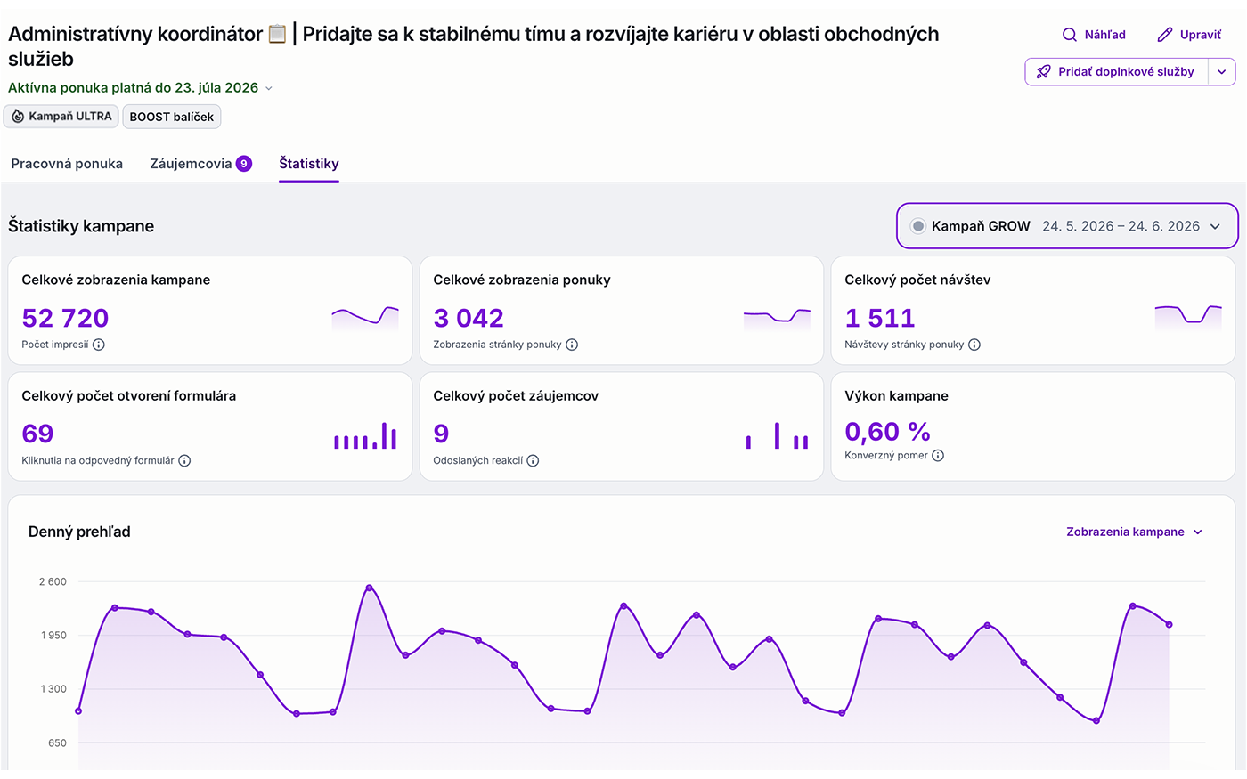This screenshot has width=1247, height=779.
Task: Expand the arrow beside Pridať doplnkové služby
Action: coord(1222,72)
